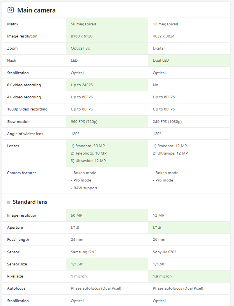
Task: Select the Sony IMX703 sensor name
Action: pos(165,252)
